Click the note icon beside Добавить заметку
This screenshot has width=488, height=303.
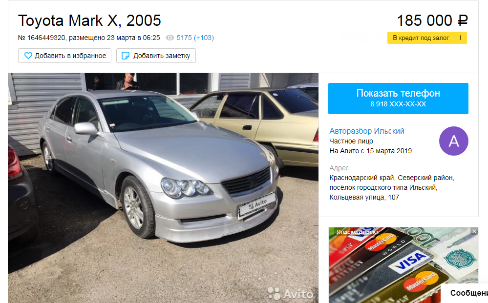[x=126, y=56]
